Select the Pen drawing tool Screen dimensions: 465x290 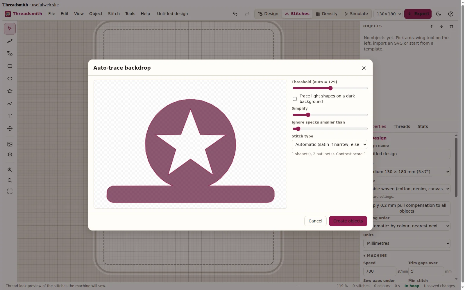(10, 54)
